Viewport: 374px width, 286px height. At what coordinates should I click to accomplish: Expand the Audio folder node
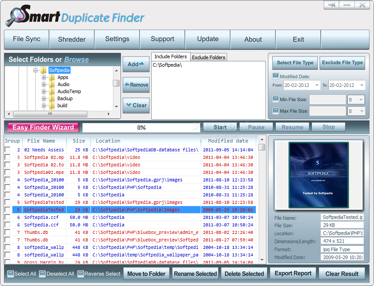(x=44, y=84)
